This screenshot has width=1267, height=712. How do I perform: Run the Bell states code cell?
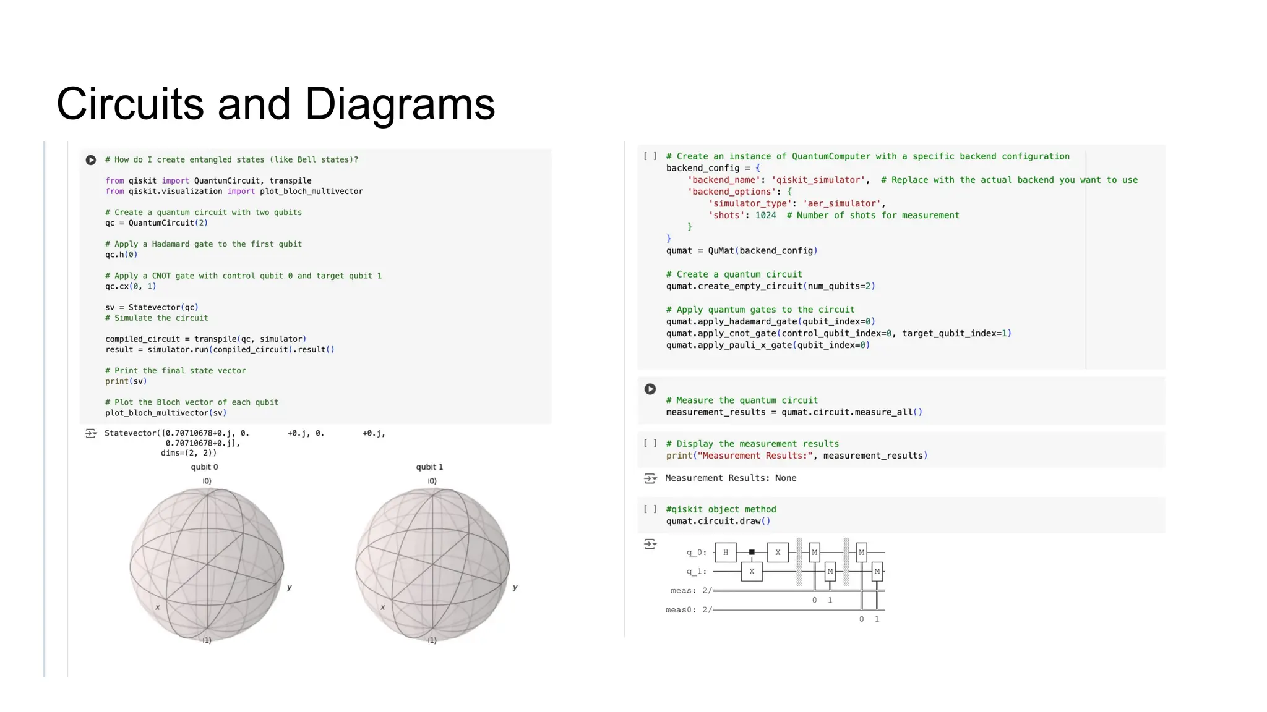(91, 160)
